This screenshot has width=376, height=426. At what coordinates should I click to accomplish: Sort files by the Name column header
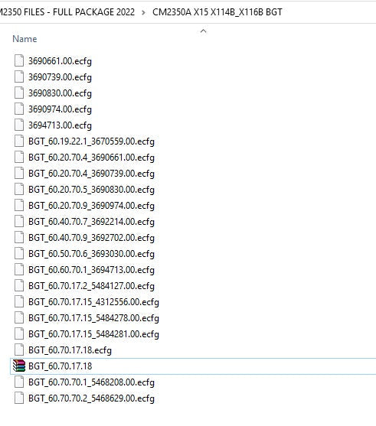pos(25,39)
